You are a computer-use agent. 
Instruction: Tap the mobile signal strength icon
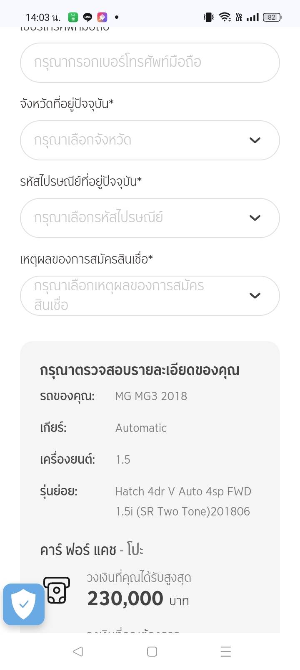252,17
